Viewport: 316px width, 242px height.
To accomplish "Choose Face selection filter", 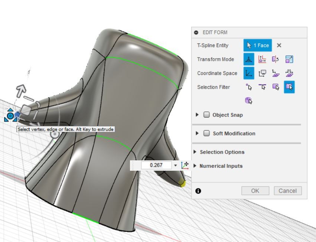I will 276,87.
